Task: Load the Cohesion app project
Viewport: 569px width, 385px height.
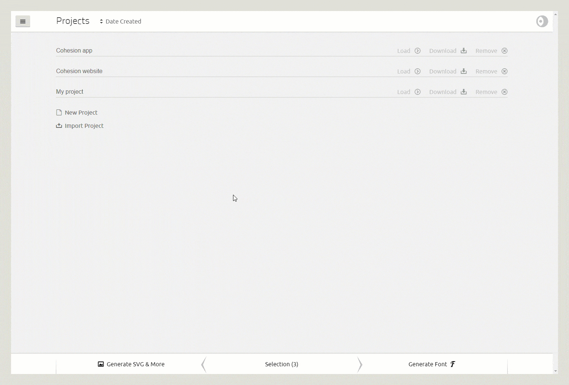Action: pos(409,51)
